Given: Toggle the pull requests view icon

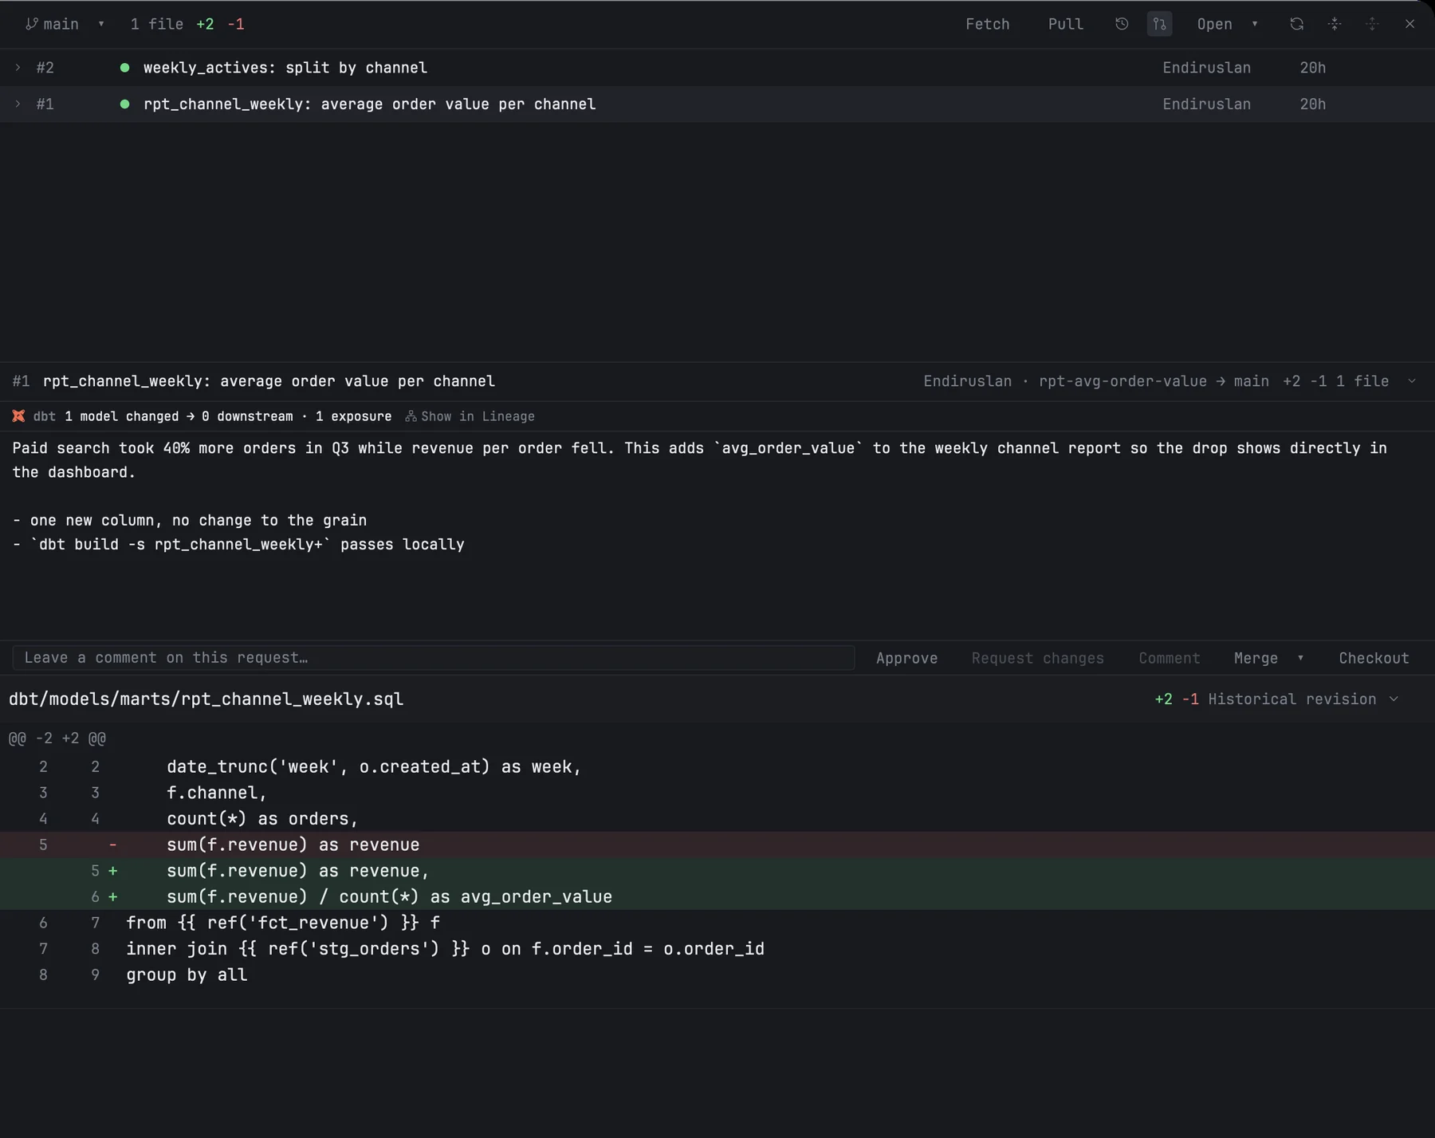Looking at the screenshot, I should [1159, 24].
